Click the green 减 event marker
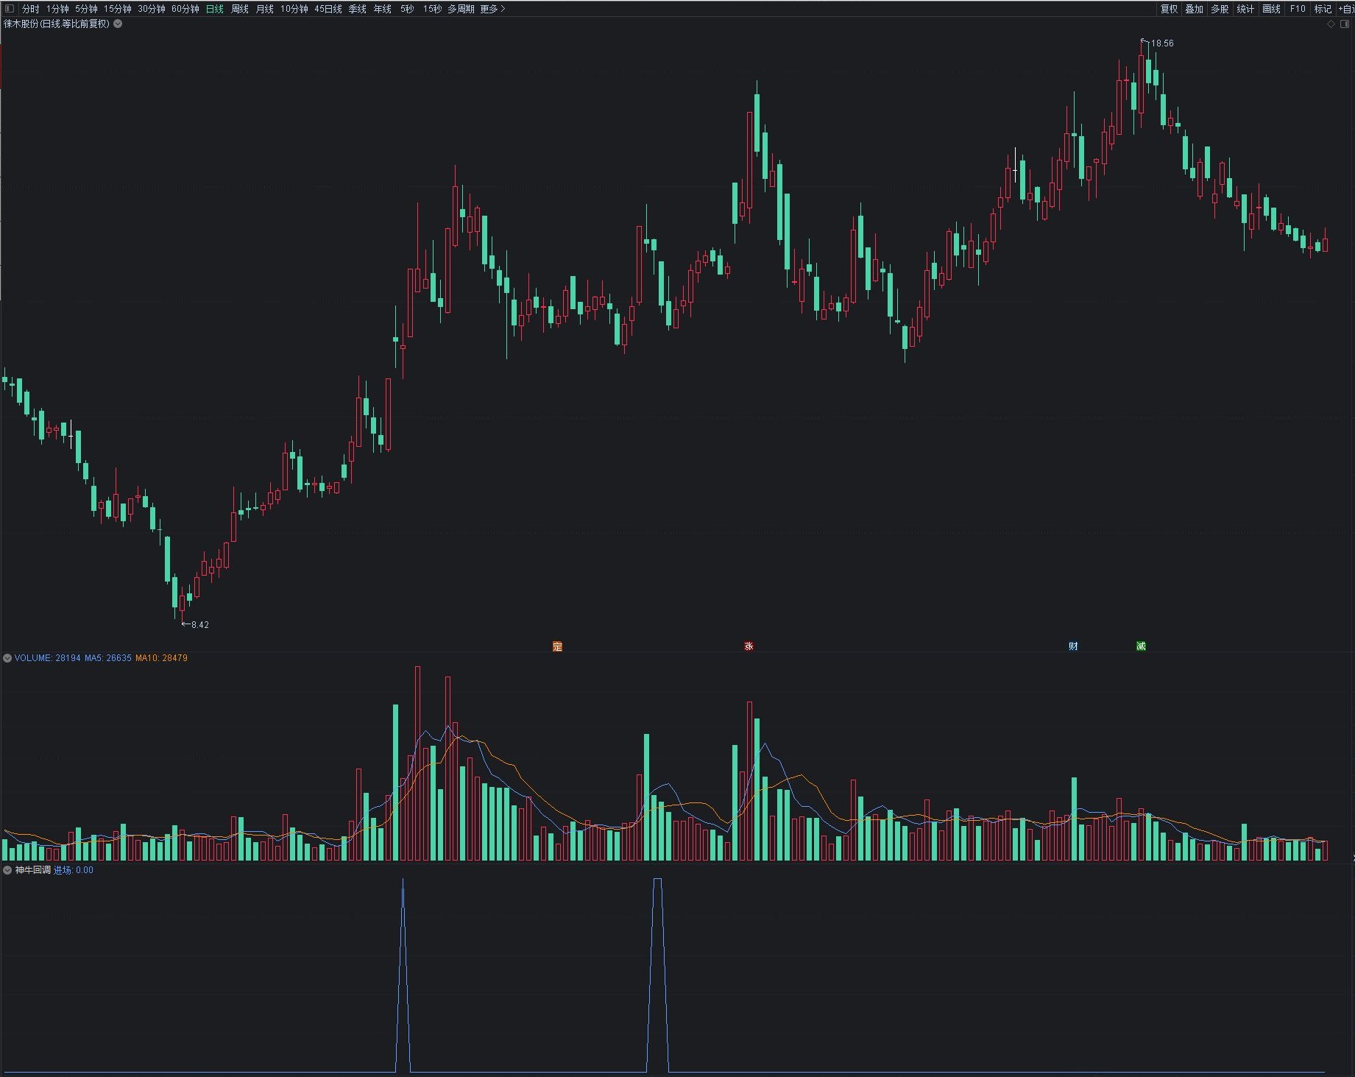The image size is (1355, 1077). tap(1141, 646)
